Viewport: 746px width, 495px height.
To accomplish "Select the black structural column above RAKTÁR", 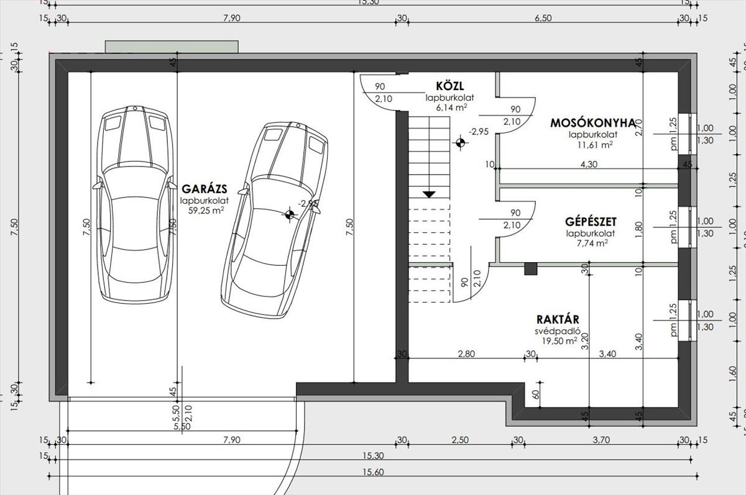I will [x=530, y=268].
